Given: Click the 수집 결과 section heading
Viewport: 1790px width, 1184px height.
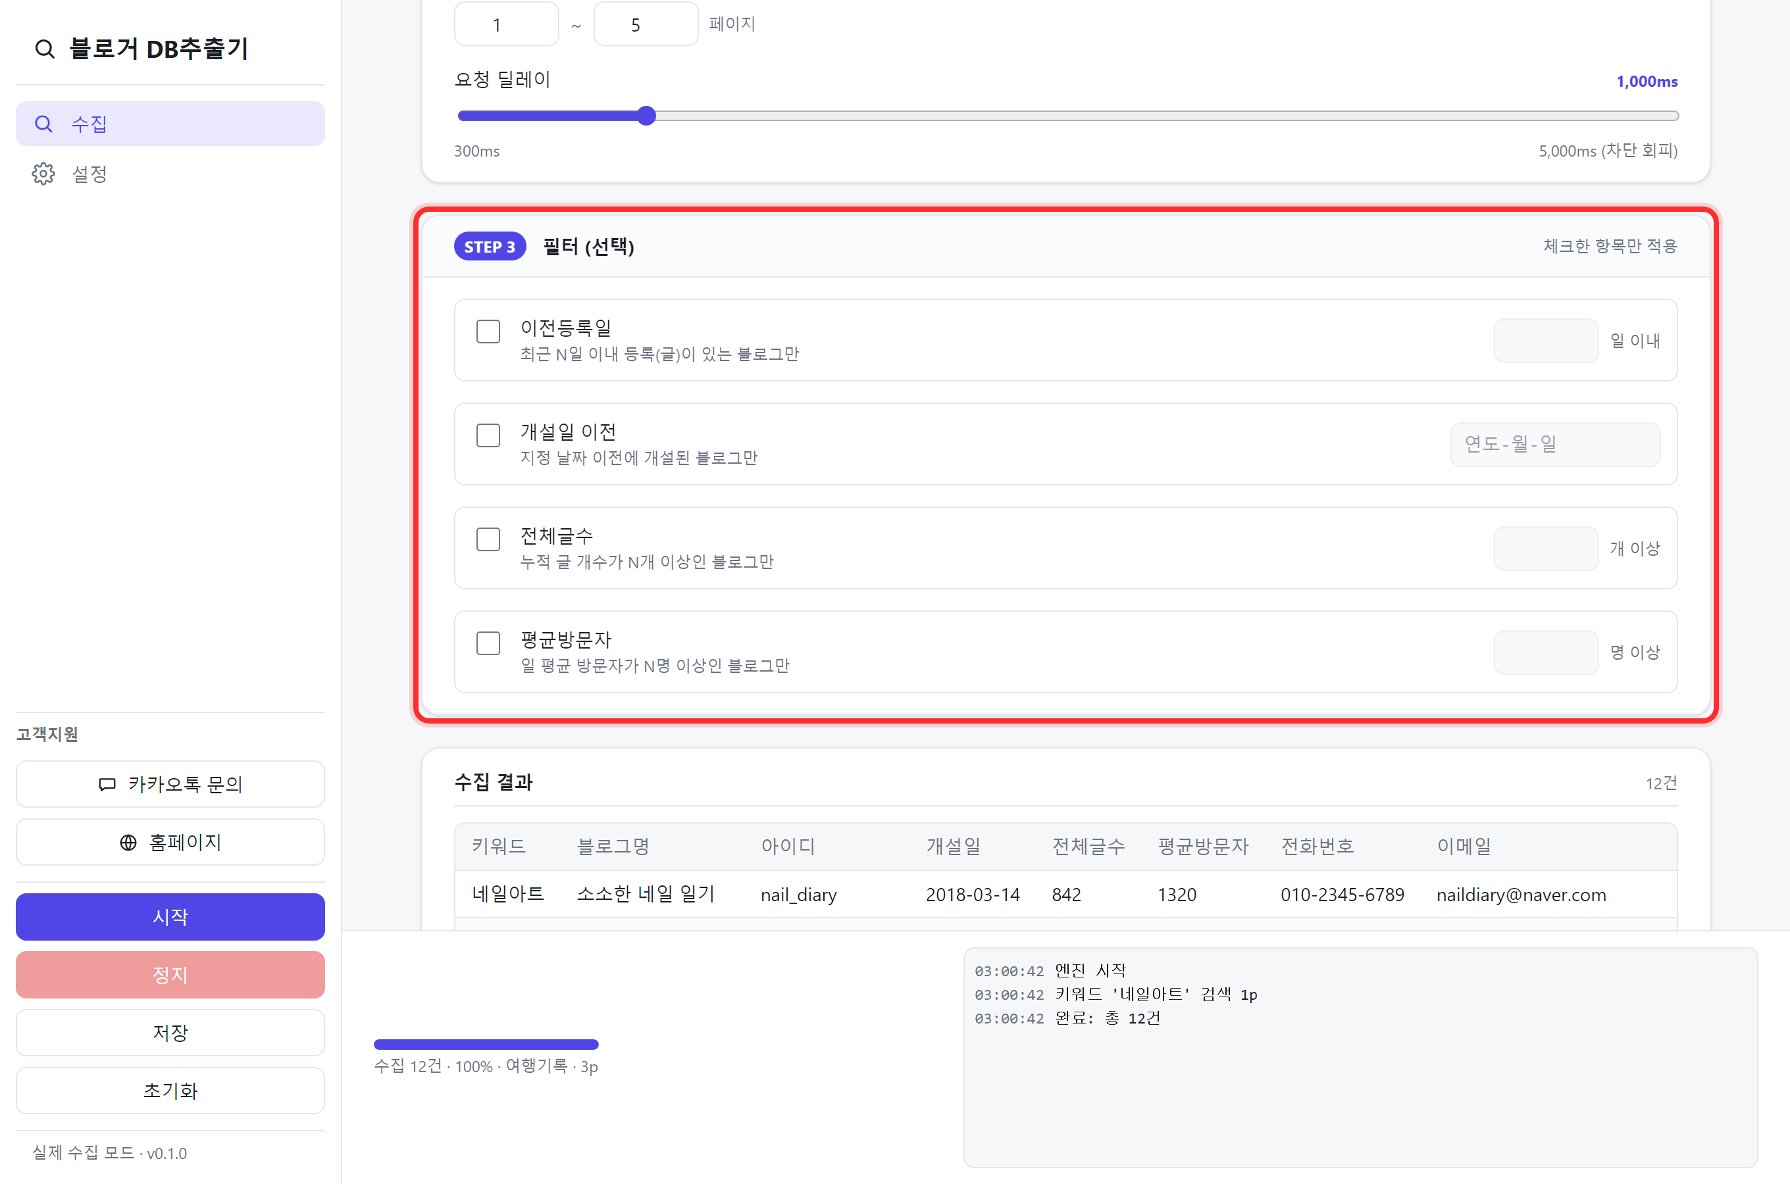Looking at the screenshot, I should (493, 782).
